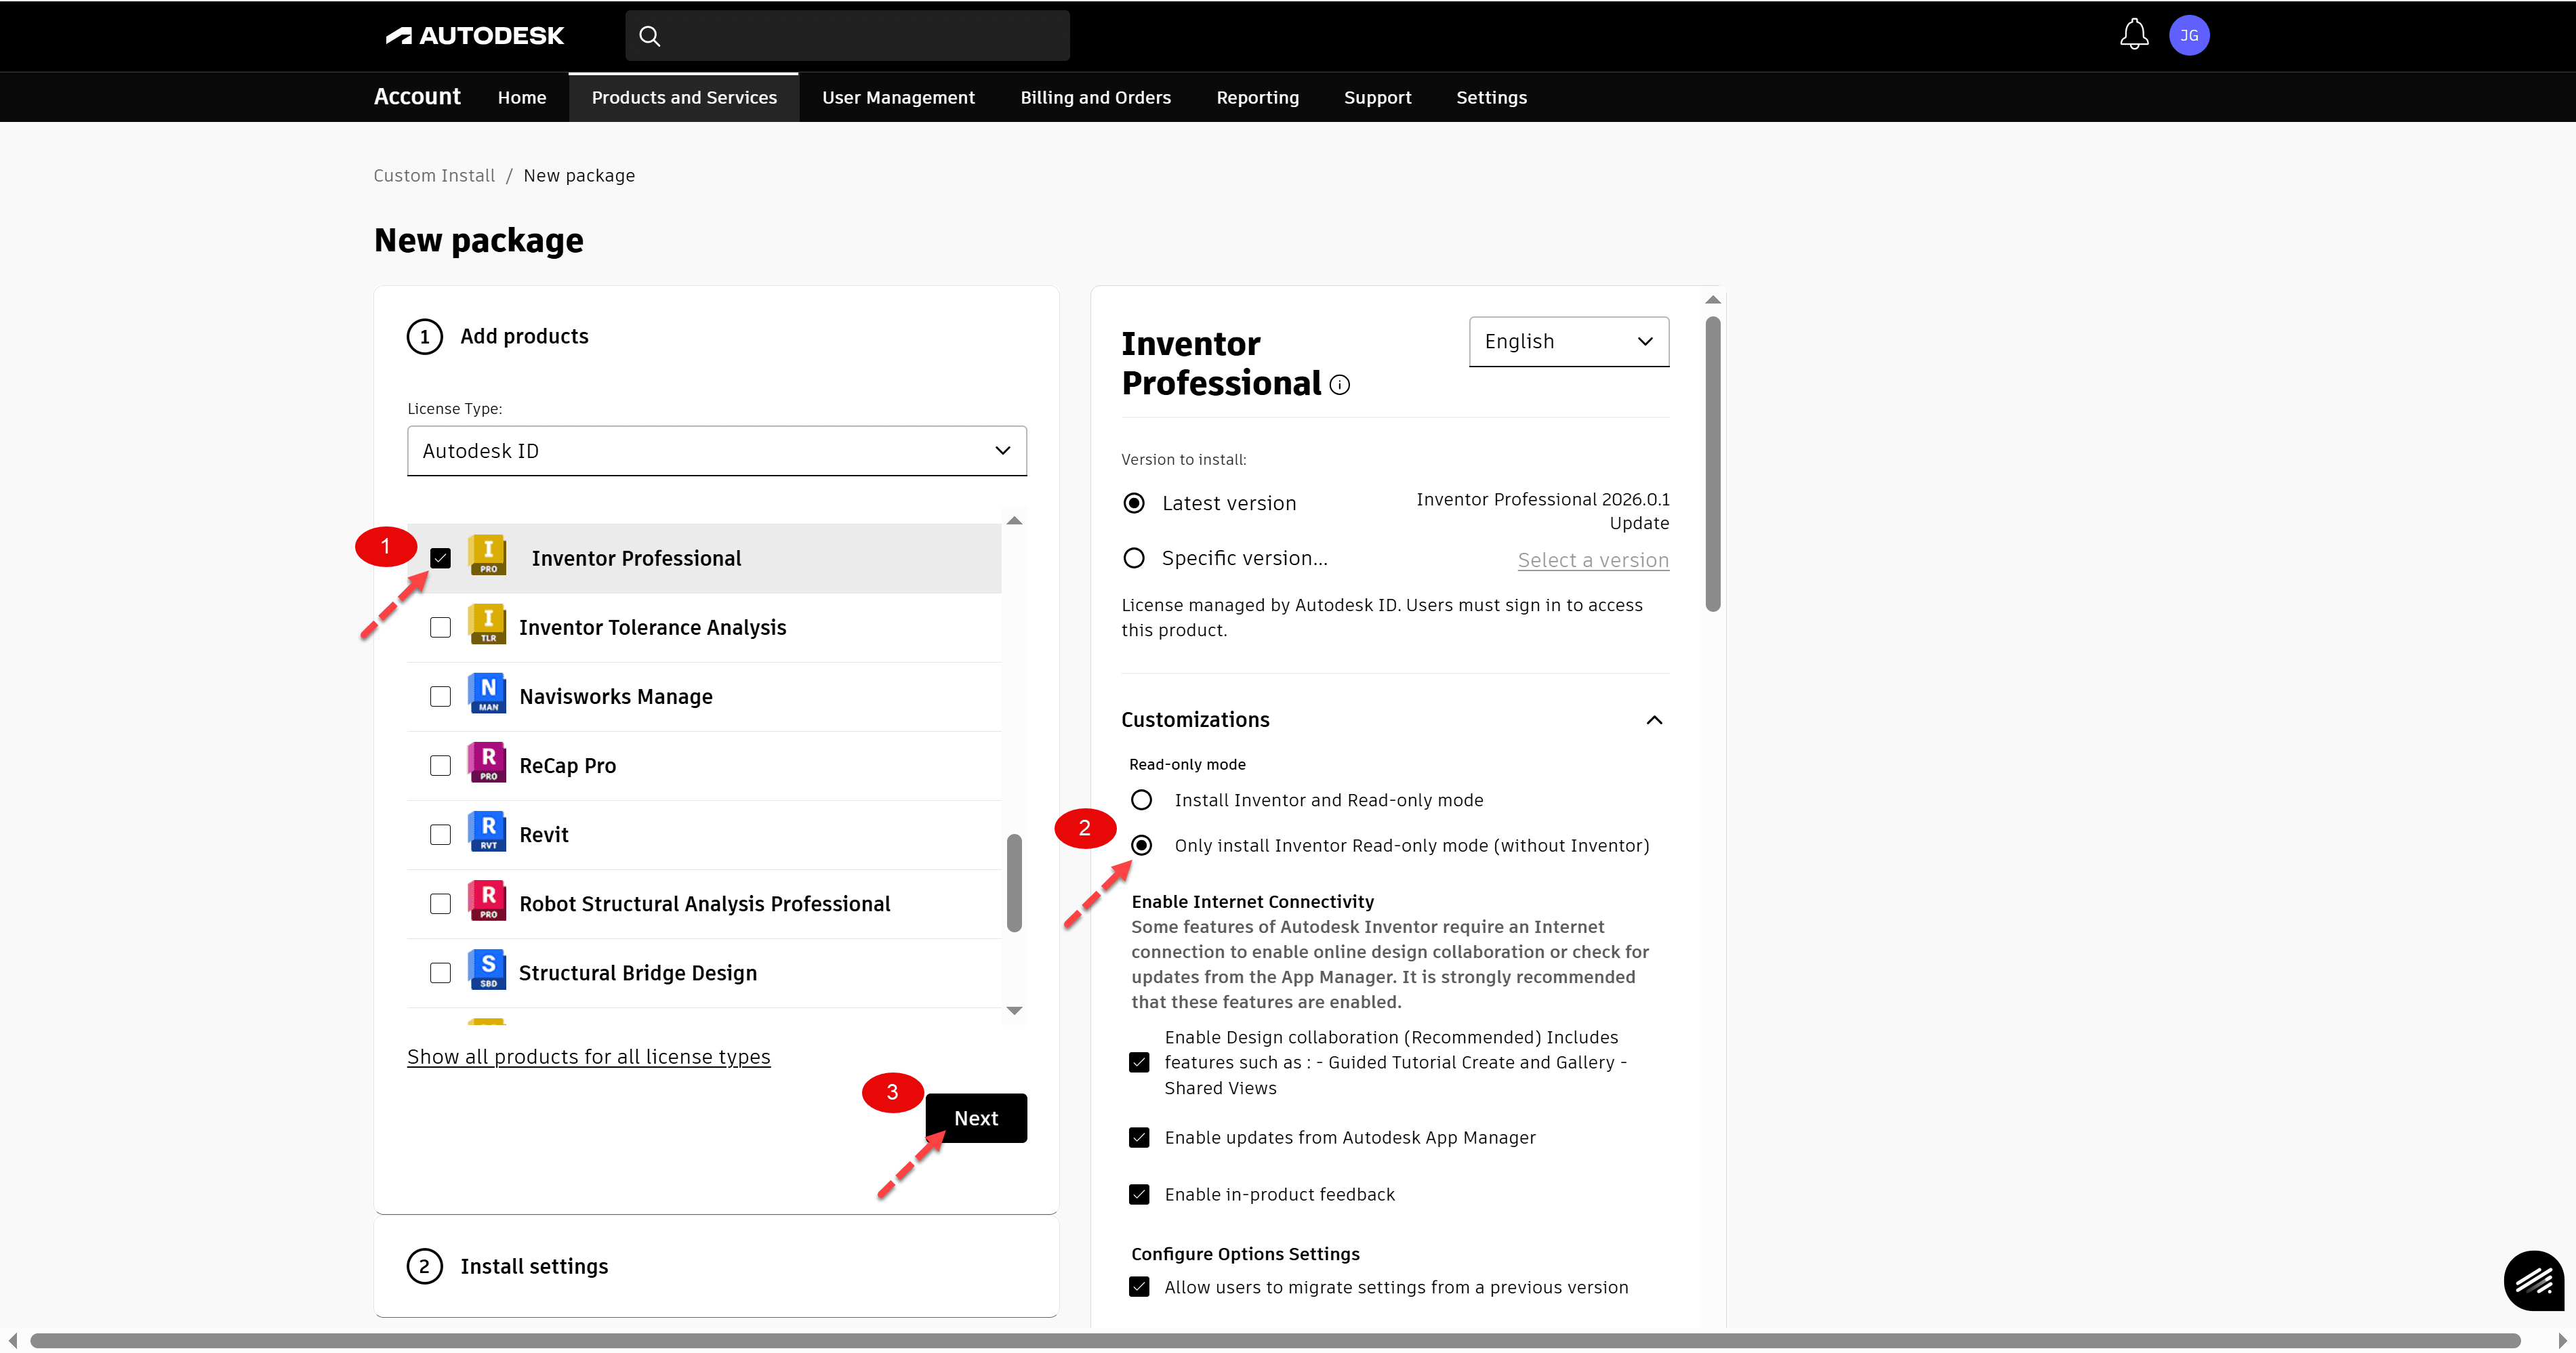Click the horizontal page scrollbar
The image size is (2576, 1353).
1275,1340
